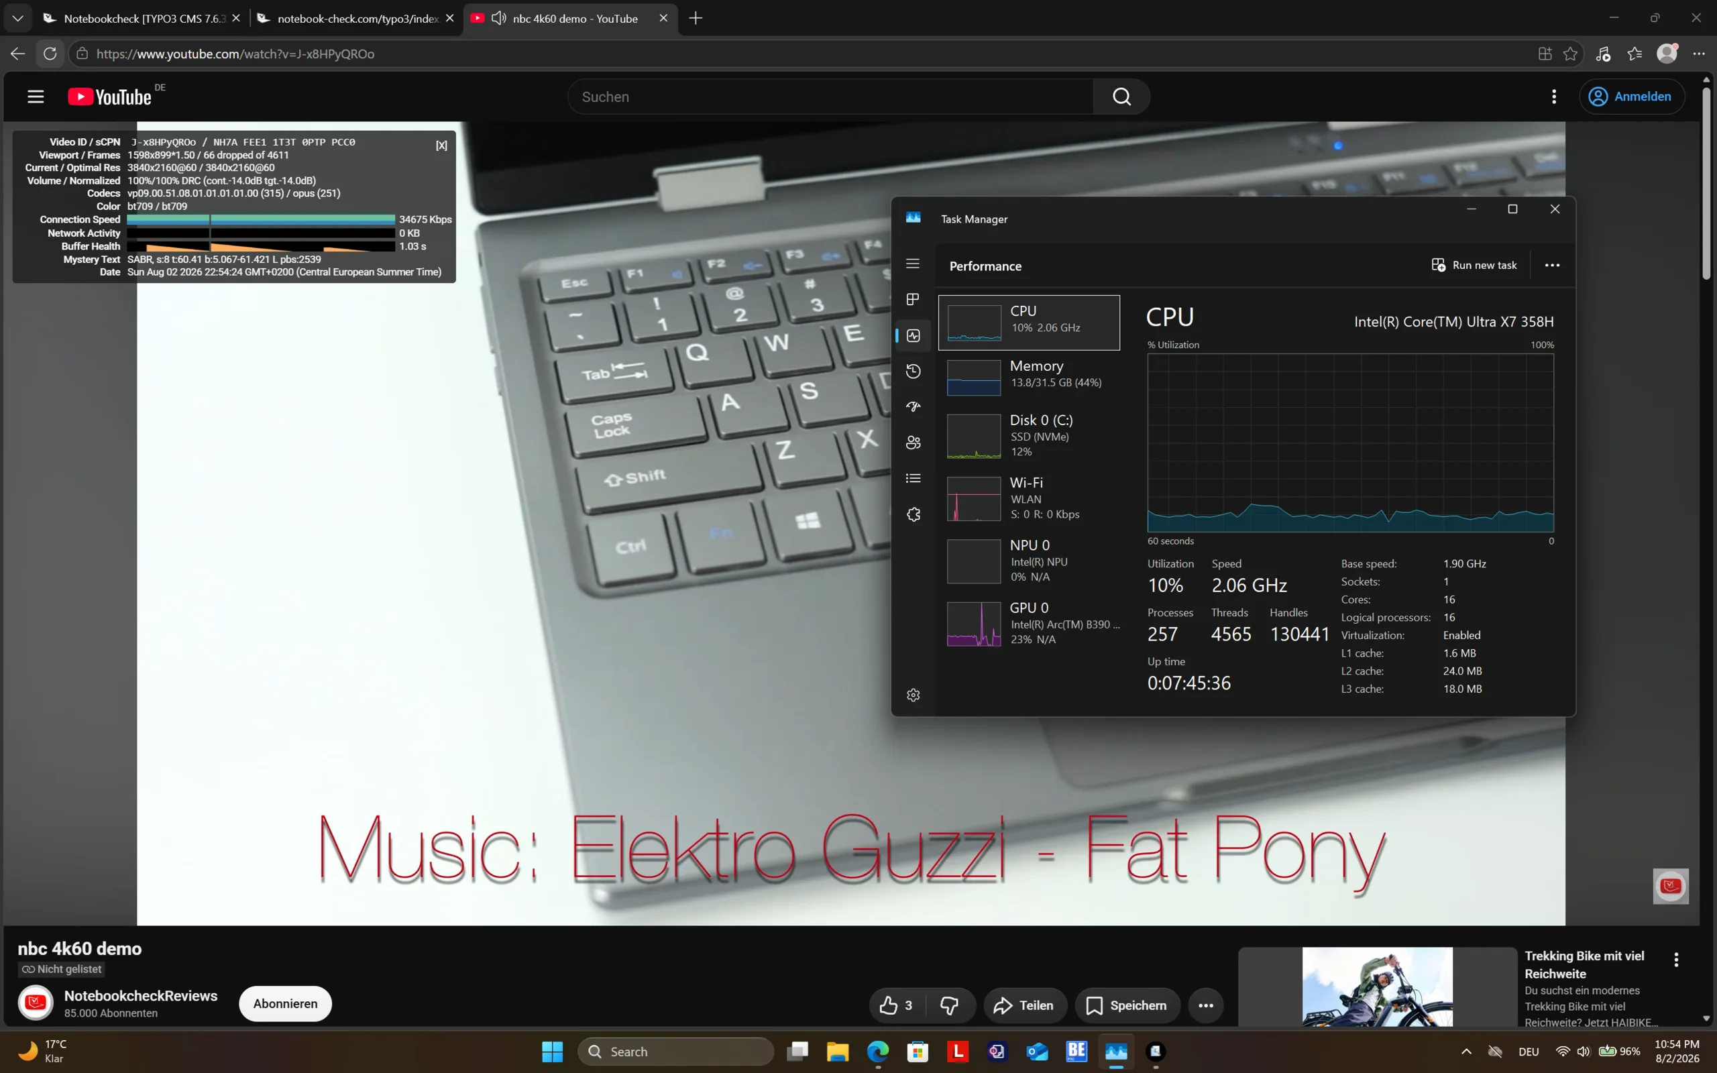Screen dimensions: 1717x1073
Task: Select NPU 0 in Performance list
Action: (1029, 561)
